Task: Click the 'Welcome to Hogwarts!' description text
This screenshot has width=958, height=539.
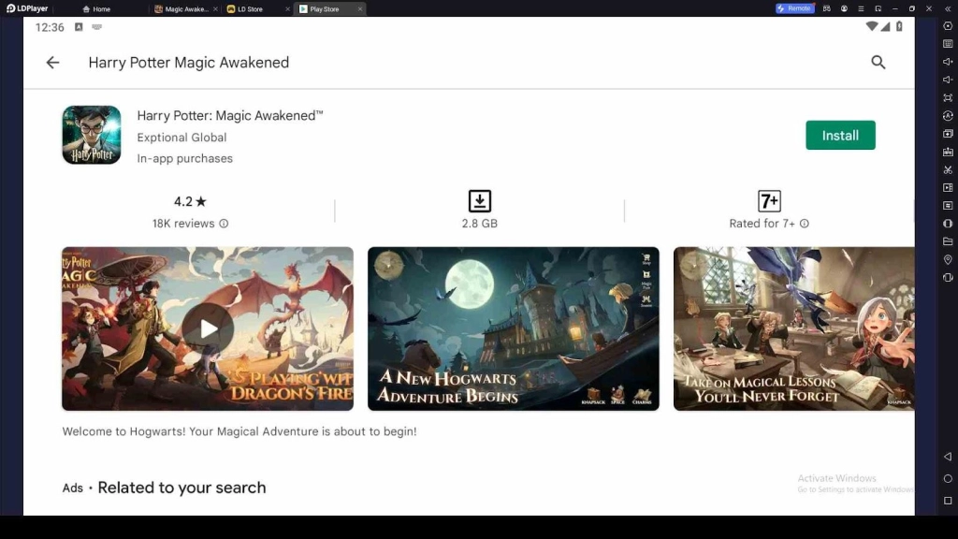Action: (239, 431)
